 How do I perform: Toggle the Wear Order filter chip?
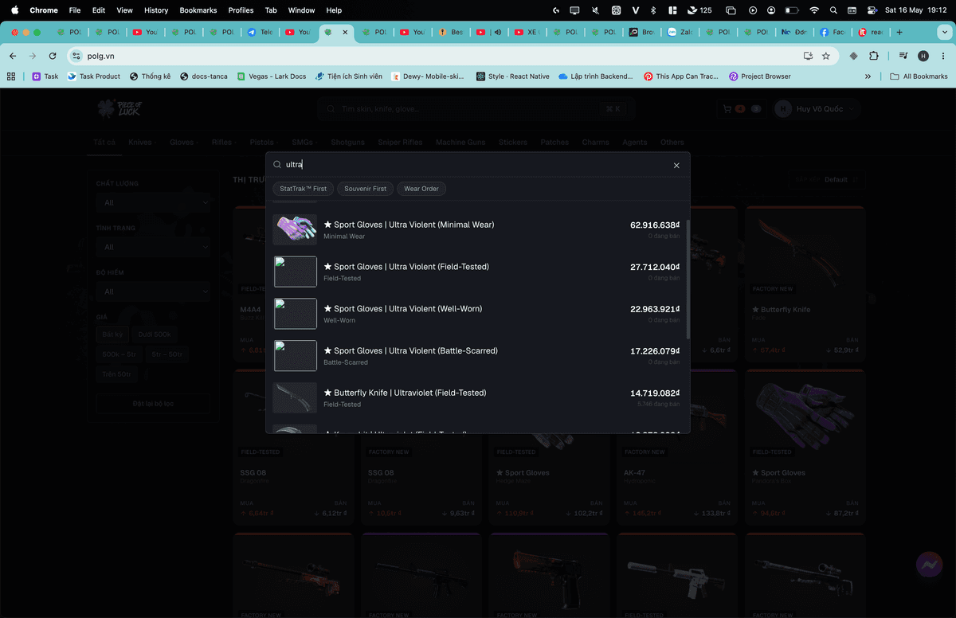[421, 189]
